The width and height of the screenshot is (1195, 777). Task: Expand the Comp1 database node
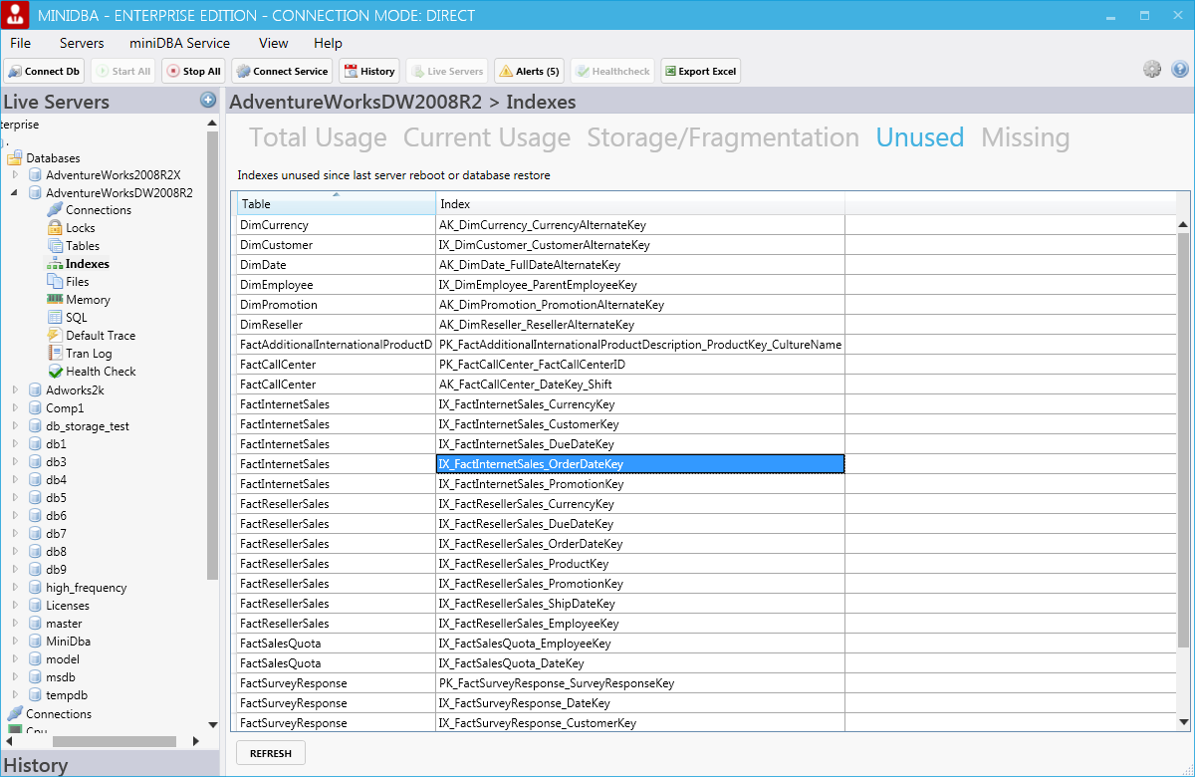click(x=15, y=408)
